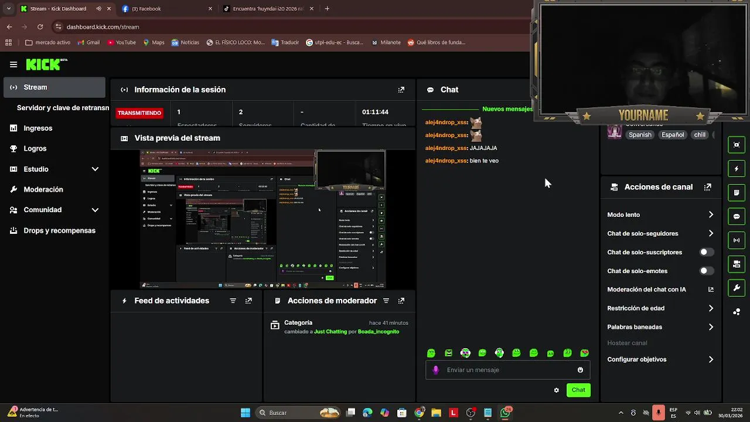750x422 pixels.
Task: Click the dashboard.kick.com address bar
Action: [x=290, y=27]
